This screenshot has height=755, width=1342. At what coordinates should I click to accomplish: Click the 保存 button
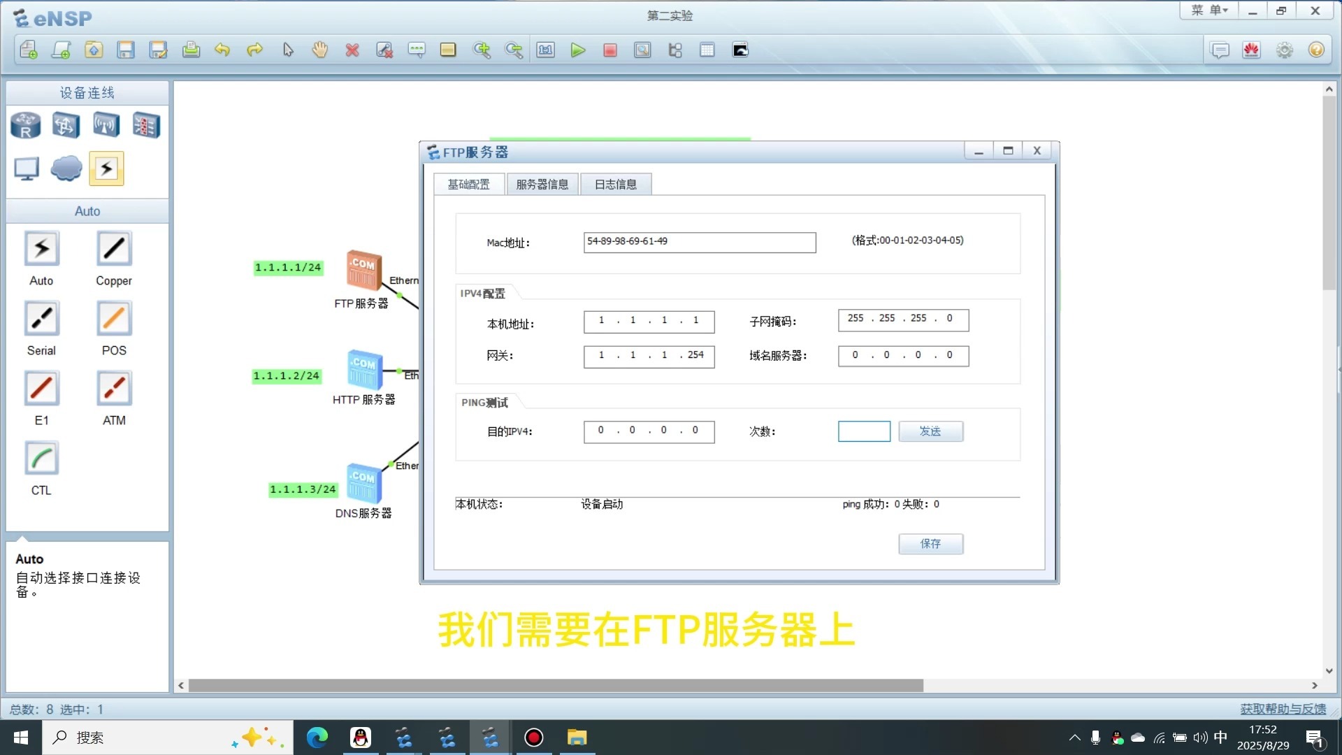(931, 544)
